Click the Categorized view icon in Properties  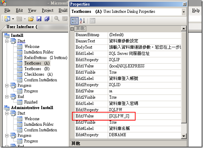pyautogui.click(x=74, y=21)
